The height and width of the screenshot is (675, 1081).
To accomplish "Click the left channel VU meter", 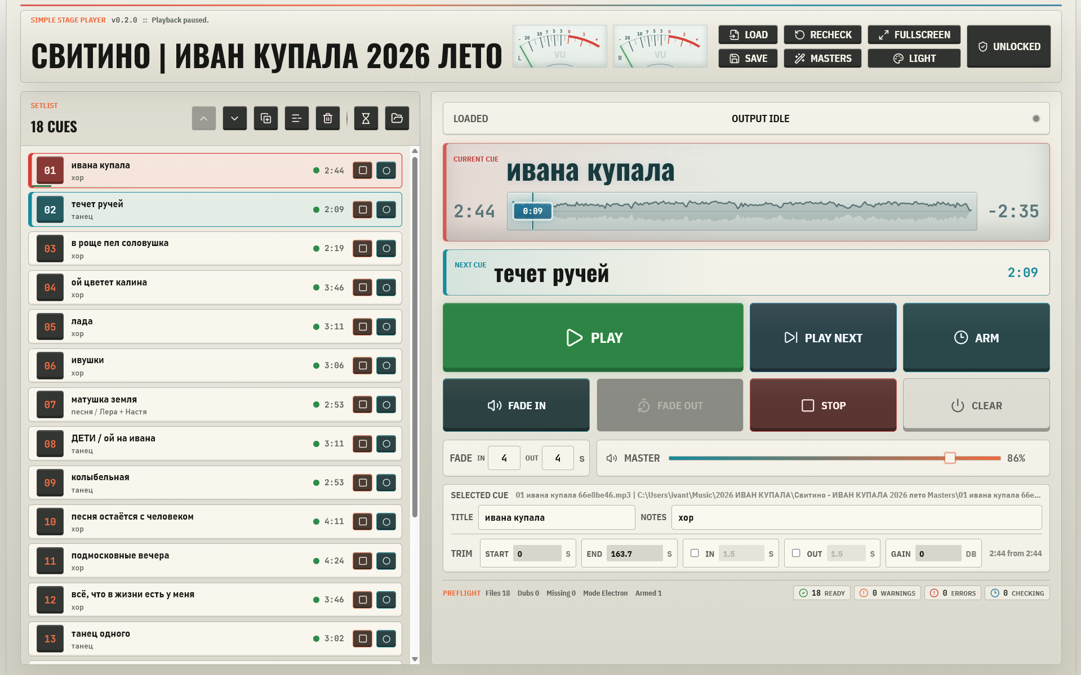I will point(559,46).
